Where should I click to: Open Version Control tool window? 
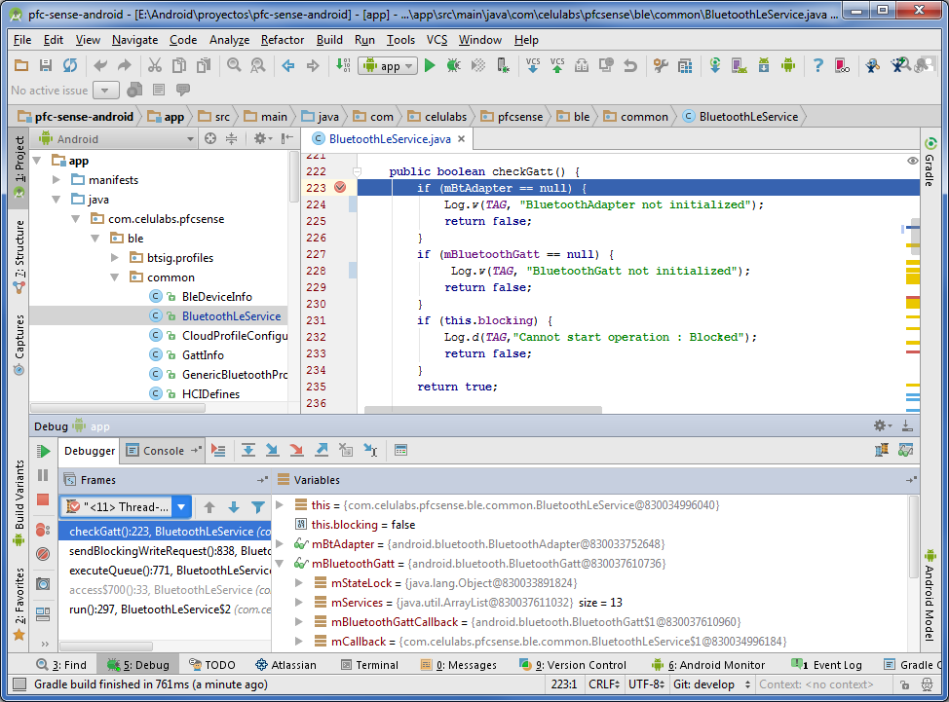point(573,665)
